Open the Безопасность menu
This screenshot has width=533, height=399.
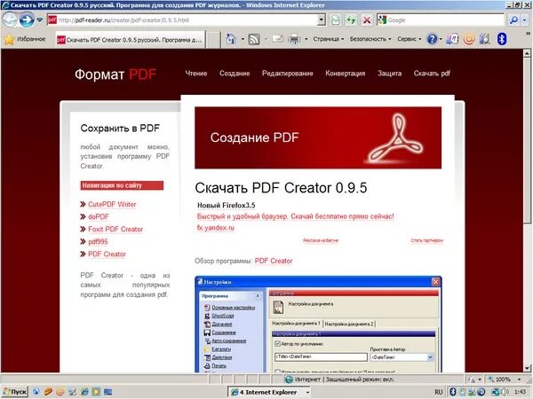click(x=370, y=39)
